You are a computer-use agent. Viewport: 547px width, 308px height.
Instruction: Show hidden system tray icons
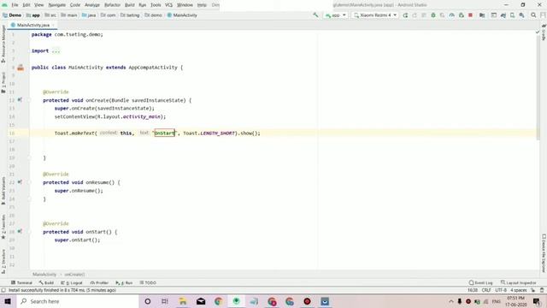(451, 301)
